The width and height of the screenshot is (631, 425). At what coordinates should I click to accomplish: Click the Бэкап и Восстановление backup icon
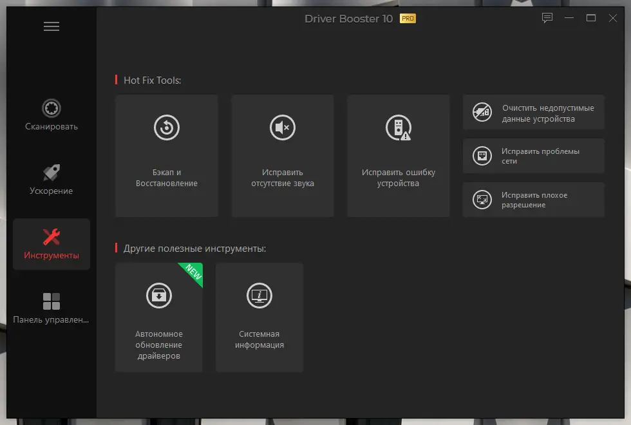point(166,127)
